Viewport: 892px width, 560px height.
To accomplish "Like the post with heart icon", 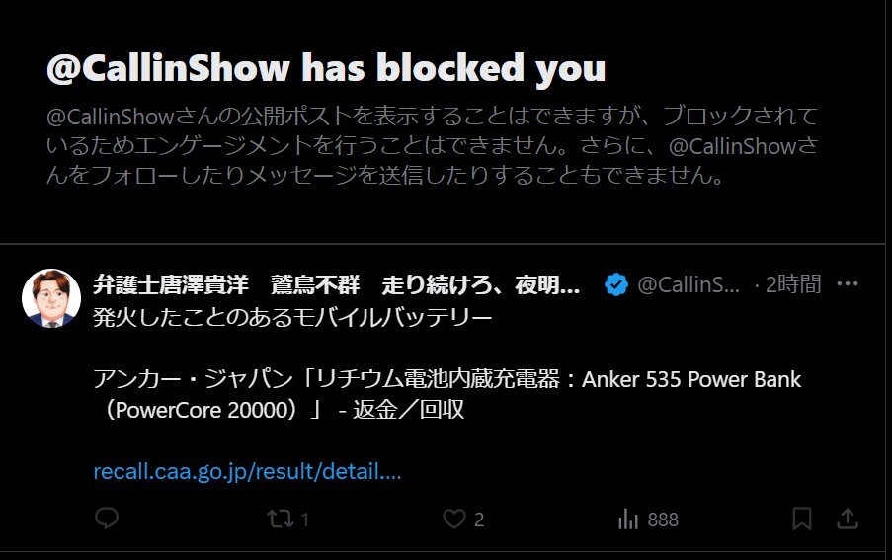I will 454,519.
